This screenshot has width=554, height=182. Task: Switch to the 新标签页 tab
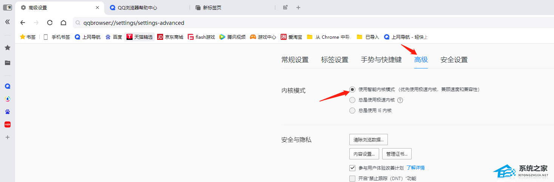(232, 8)
